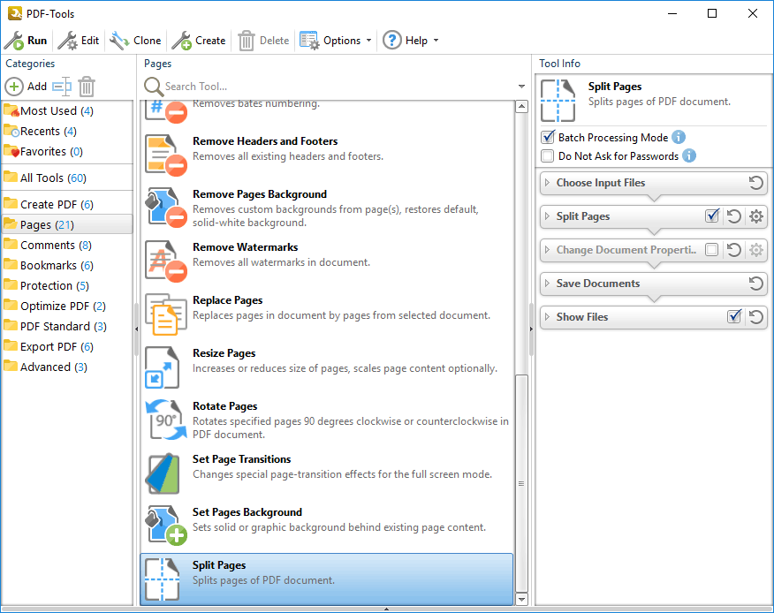
Task: Select the Resize Pages icon
Action: click(x=162, y=367)
